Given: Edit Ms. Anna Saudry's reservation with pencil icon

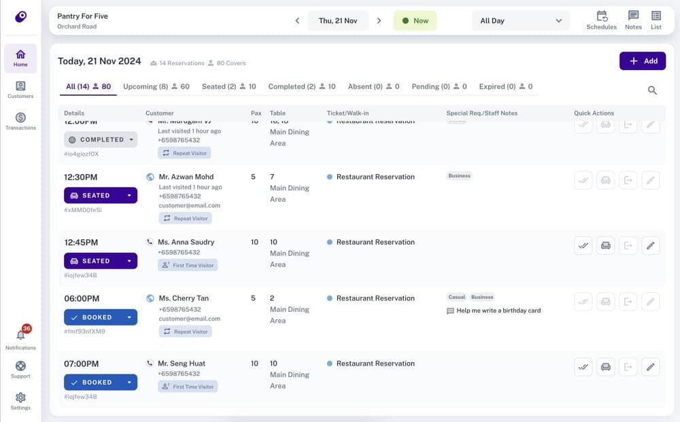Looking at the screenshot, I should (650, 245).
